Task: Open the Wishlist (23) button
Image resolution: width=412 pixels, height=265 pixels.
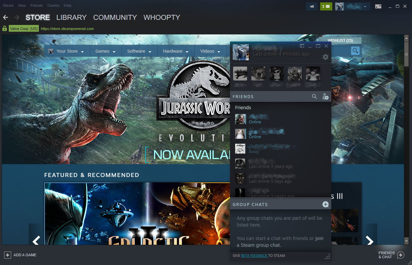Action: [340, 40]
